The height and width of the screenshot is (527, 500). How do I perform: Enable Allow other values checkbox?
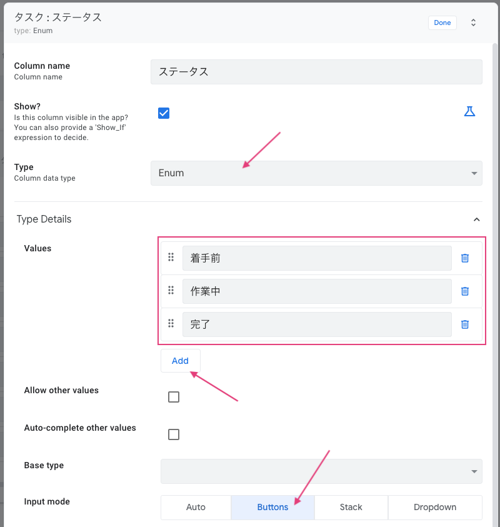point(174,397)
